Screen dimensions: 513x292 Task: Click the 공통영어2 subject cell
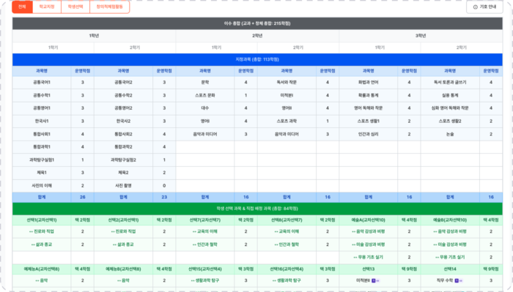[123, 108]
